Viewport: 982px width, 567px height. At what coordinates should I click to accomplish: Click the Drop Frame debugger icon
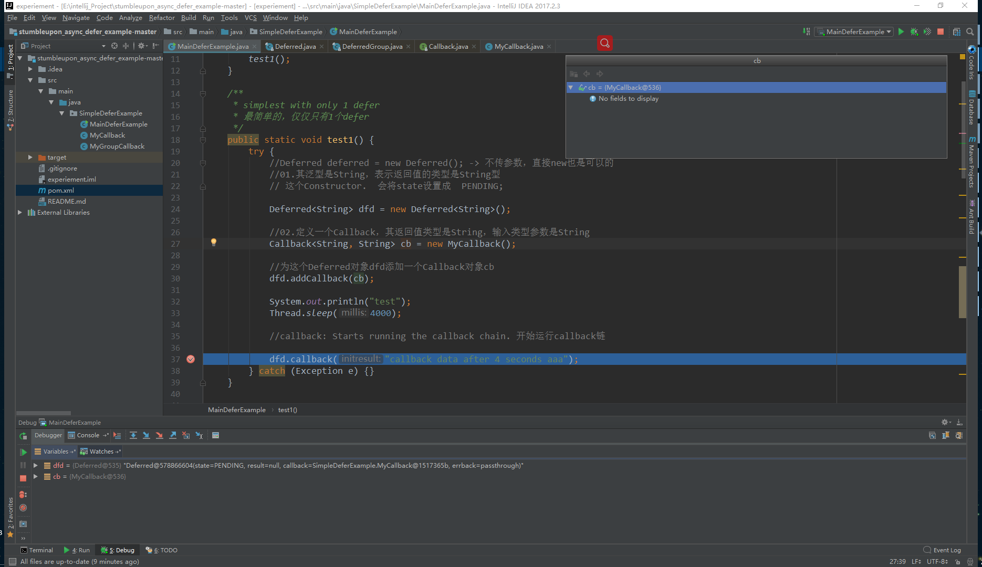click(186, 435)
